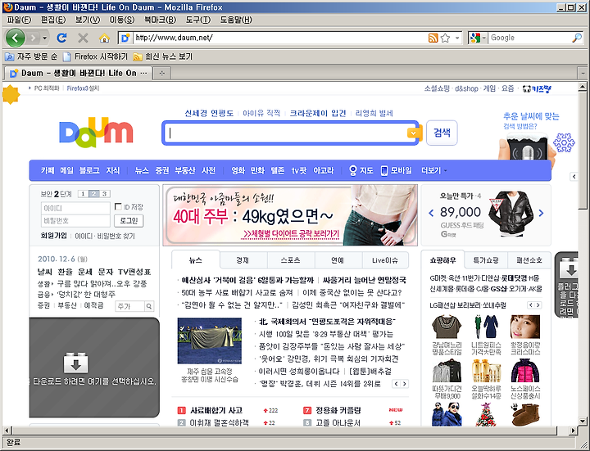Expand the 더보기 menu in navigation bar
Screen dimensions: 590x451
tap(433, 170)
